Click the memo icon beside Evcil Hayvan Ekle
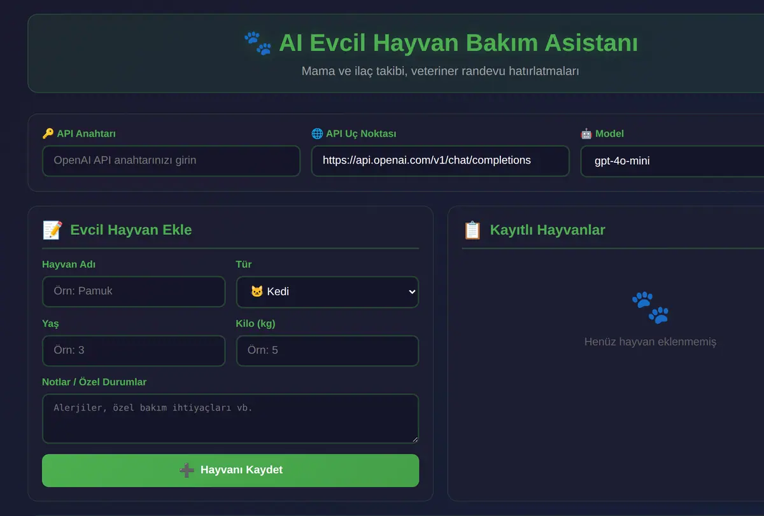 tap(52, 230)
